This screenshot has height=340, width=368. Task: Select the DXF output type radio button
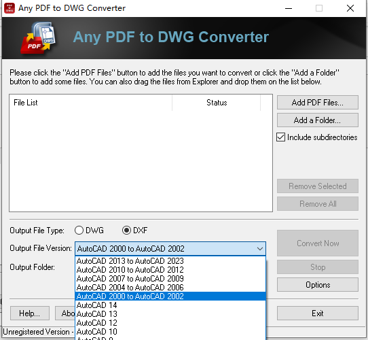click(126, 231)
